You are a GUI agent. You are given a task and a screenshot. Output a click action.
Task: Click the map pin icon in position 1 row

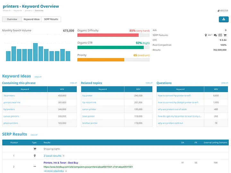34,156
